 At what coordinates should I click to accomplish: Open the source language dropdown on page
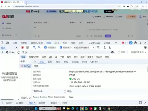click(41, 23)
